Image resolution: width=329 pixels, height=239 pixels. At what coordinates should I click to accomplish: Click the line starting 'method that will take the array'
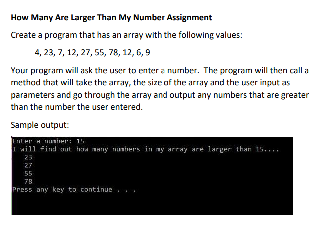(x=150, y=82)
